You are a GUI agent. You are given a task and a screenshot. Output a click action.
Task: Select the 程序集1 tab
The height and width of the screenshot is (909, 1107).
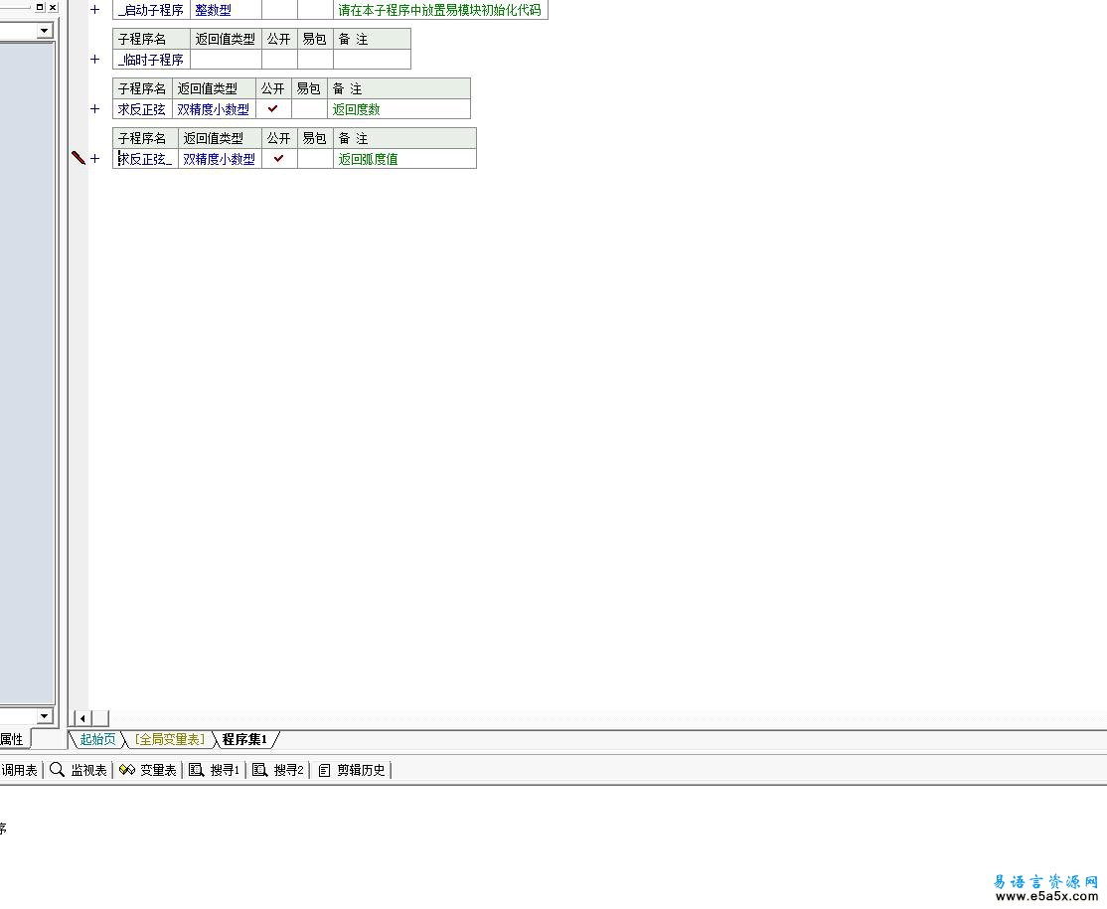244,739
